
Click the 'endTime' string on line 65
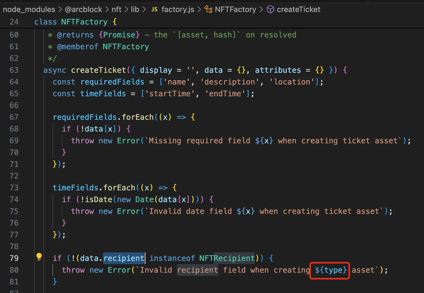225,94
